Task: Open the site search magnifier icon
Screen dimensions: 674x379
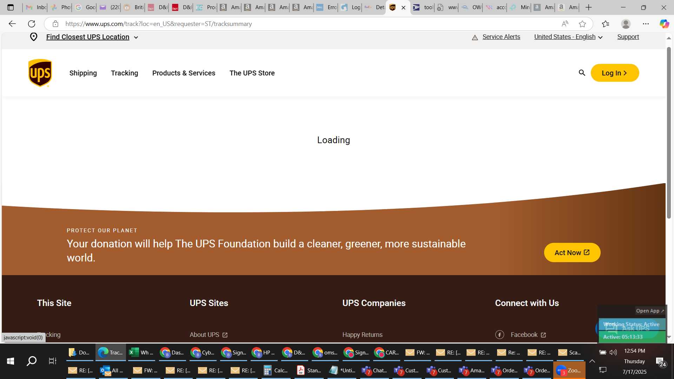Action: [x=582, y=73]
